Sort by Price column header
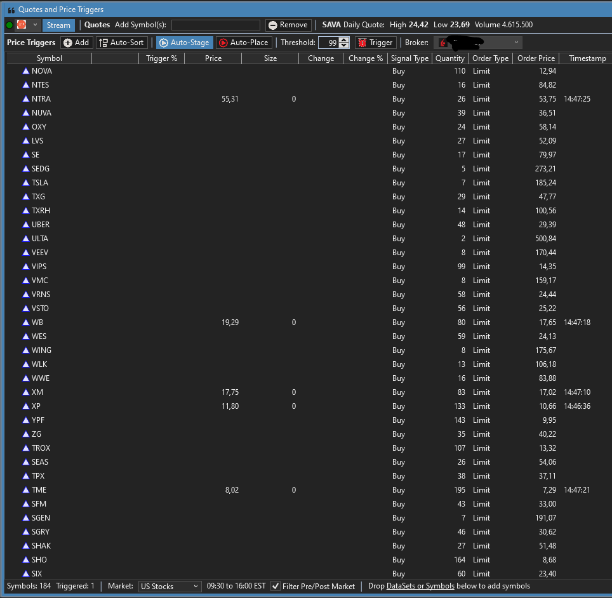Screen dimensions: 612x598 (213, 58)
